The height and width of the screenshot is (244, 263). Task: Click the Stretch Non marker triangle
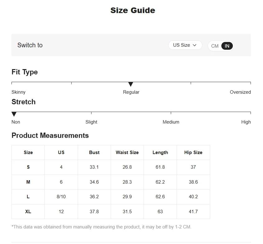tap(14, 114)
